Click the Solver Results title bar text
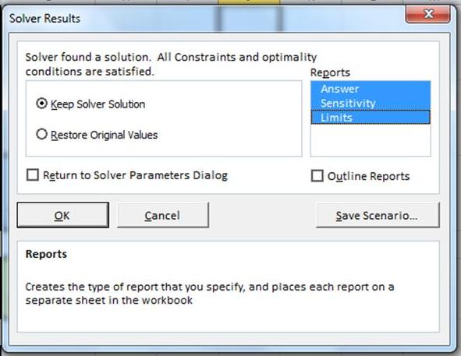The image size is (461, 356). coord(44,19)
